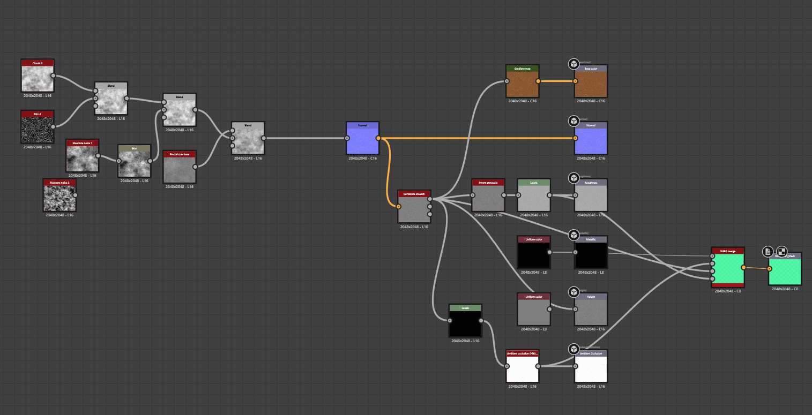Screen dimensions: 812x415
Task: Click the output connector of black Uniform color node
Action: coord(549,252)
